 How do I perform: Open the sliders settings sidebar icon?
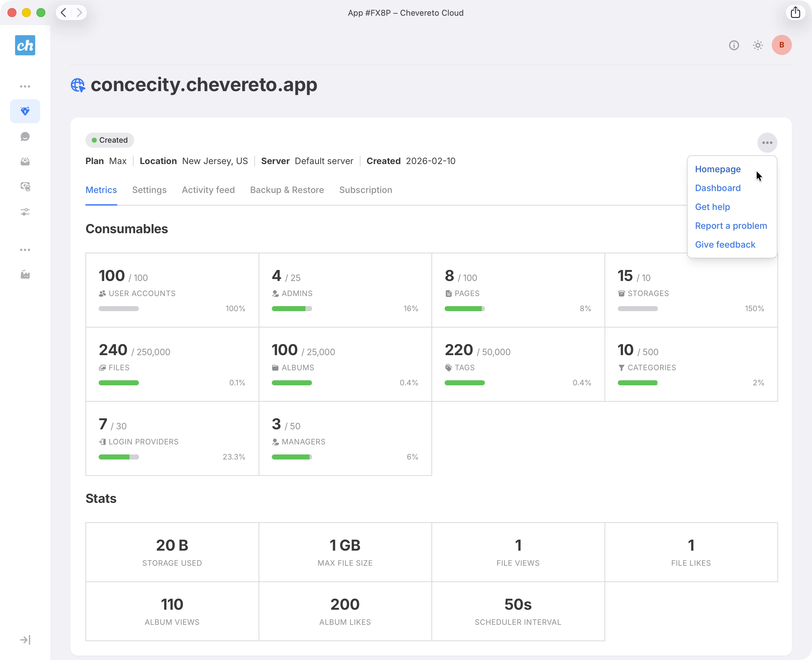(25, 212)
